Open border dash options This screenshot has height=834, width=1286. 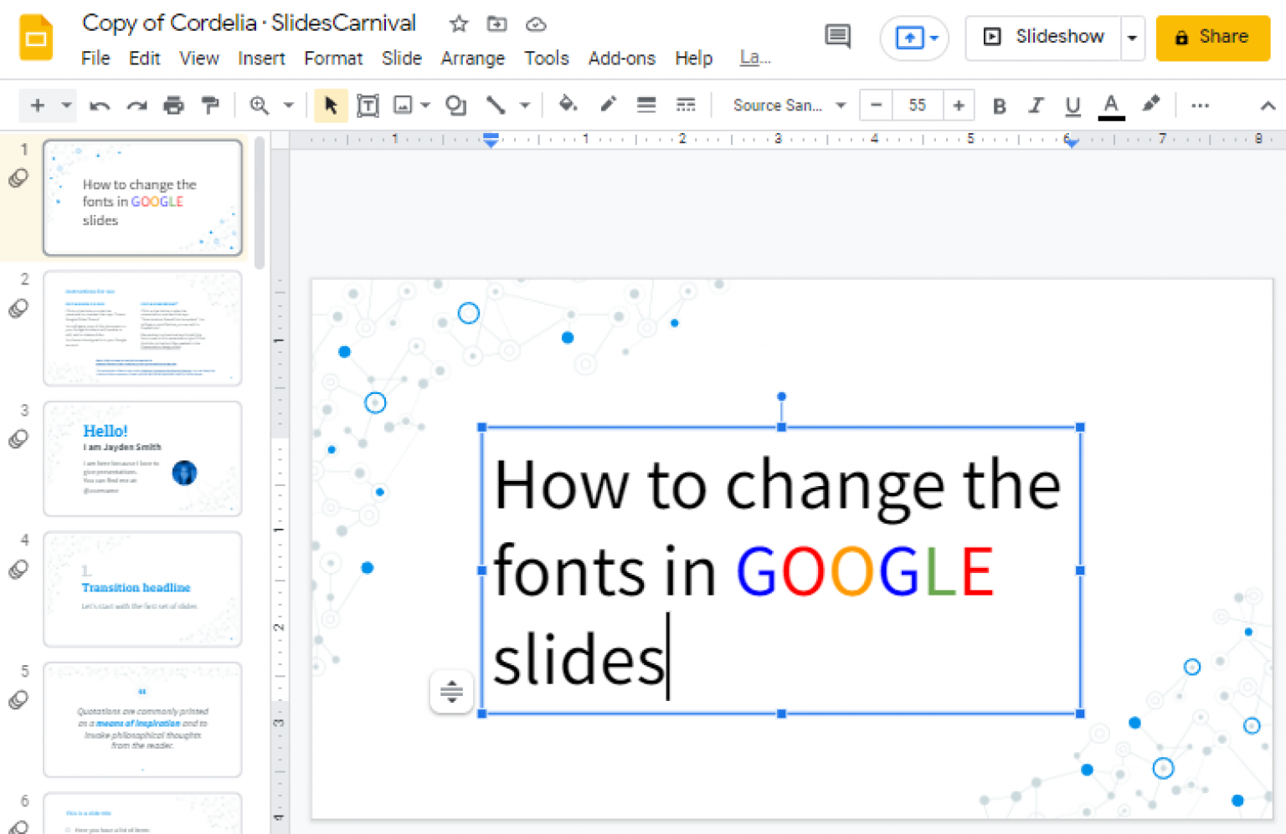686,105
